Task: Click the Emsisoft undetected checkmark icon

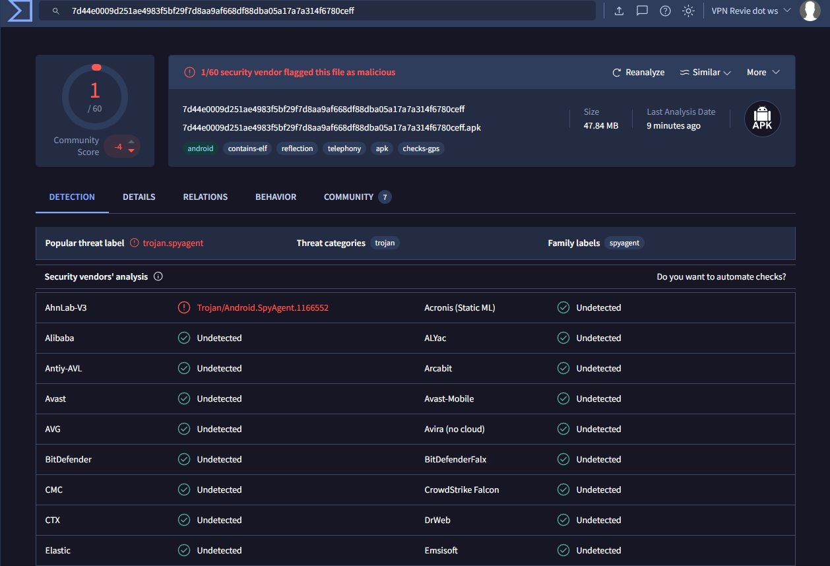Action: pyautogui.click(x=563, y=550)
